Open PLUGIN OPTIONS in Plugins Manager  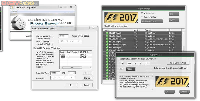[x=152, y=21]
